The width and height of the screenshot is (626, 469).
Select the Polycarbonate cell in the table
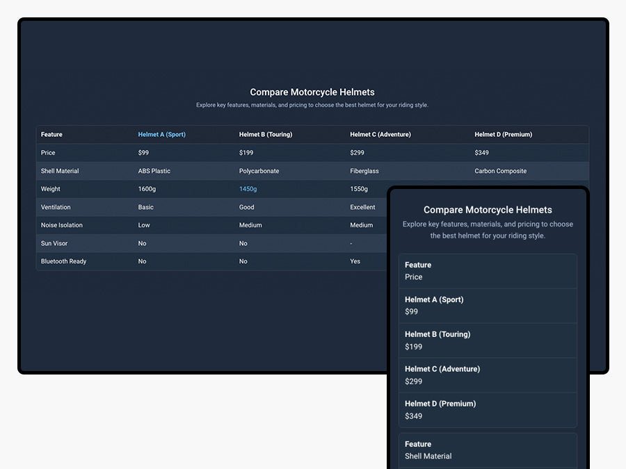coord(259,171)
